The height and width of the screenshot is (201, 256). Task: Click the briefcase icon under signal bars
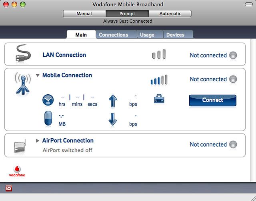tap(159, 99)
